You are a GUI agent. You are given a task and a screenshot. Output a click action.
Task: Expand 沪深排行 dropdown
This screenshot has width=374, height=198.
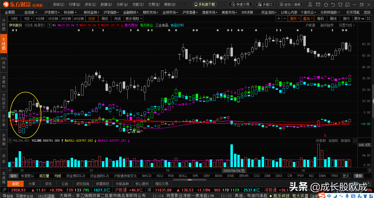click(52, 12)
